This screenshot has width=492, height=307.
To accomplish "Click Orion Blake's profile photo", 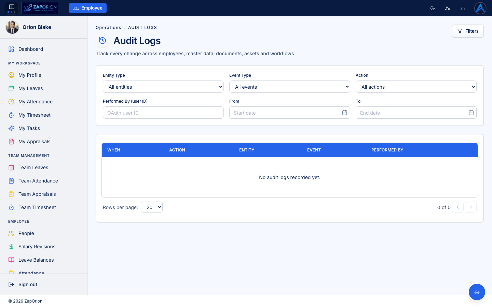I will coord(12,27).
